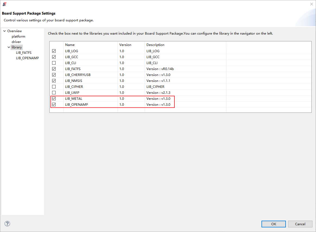Select platform in the navigator tree
Screen dimensions: 316x232
tap(18, 36)
